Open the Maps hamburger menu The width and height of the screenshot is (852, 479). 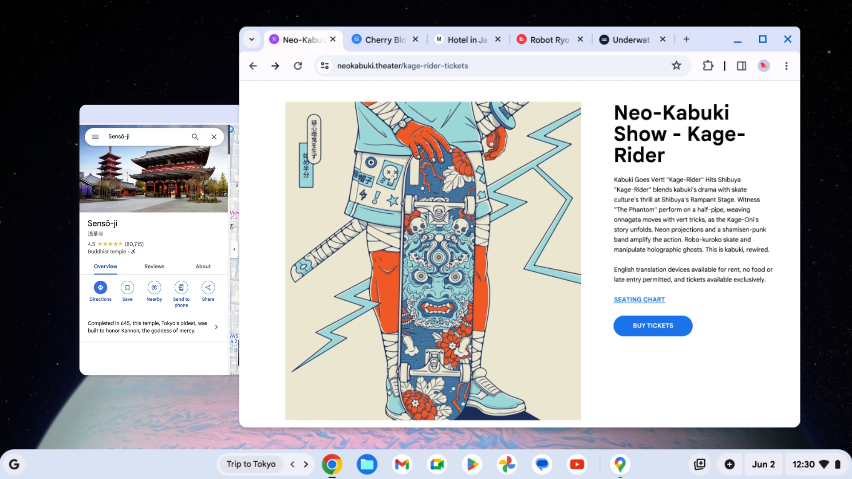(95, 137)
